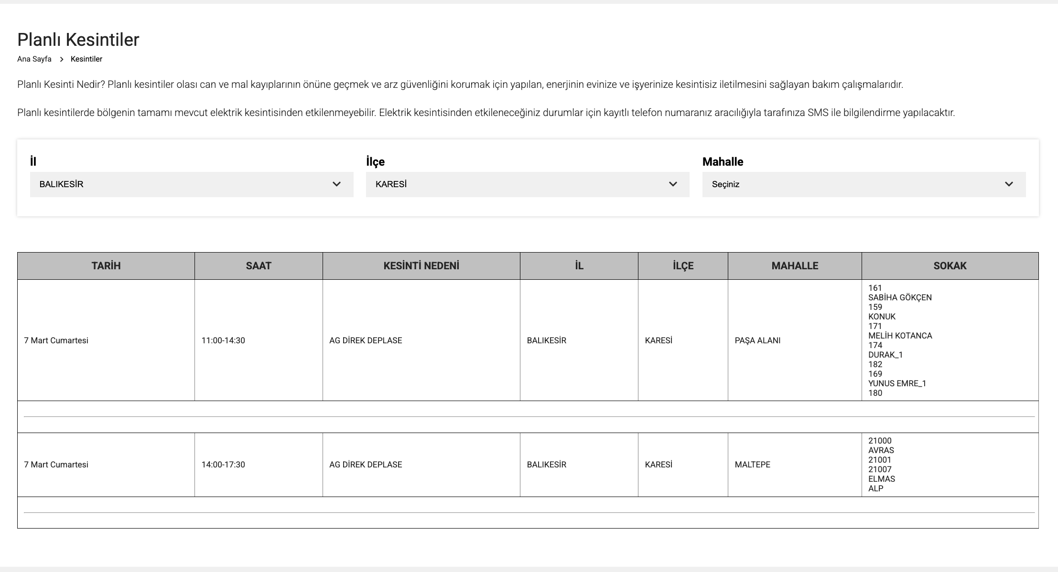Click the MAHALLE column header
The height and width of the screenshot is (572, 1058).
tap(795, 266)
